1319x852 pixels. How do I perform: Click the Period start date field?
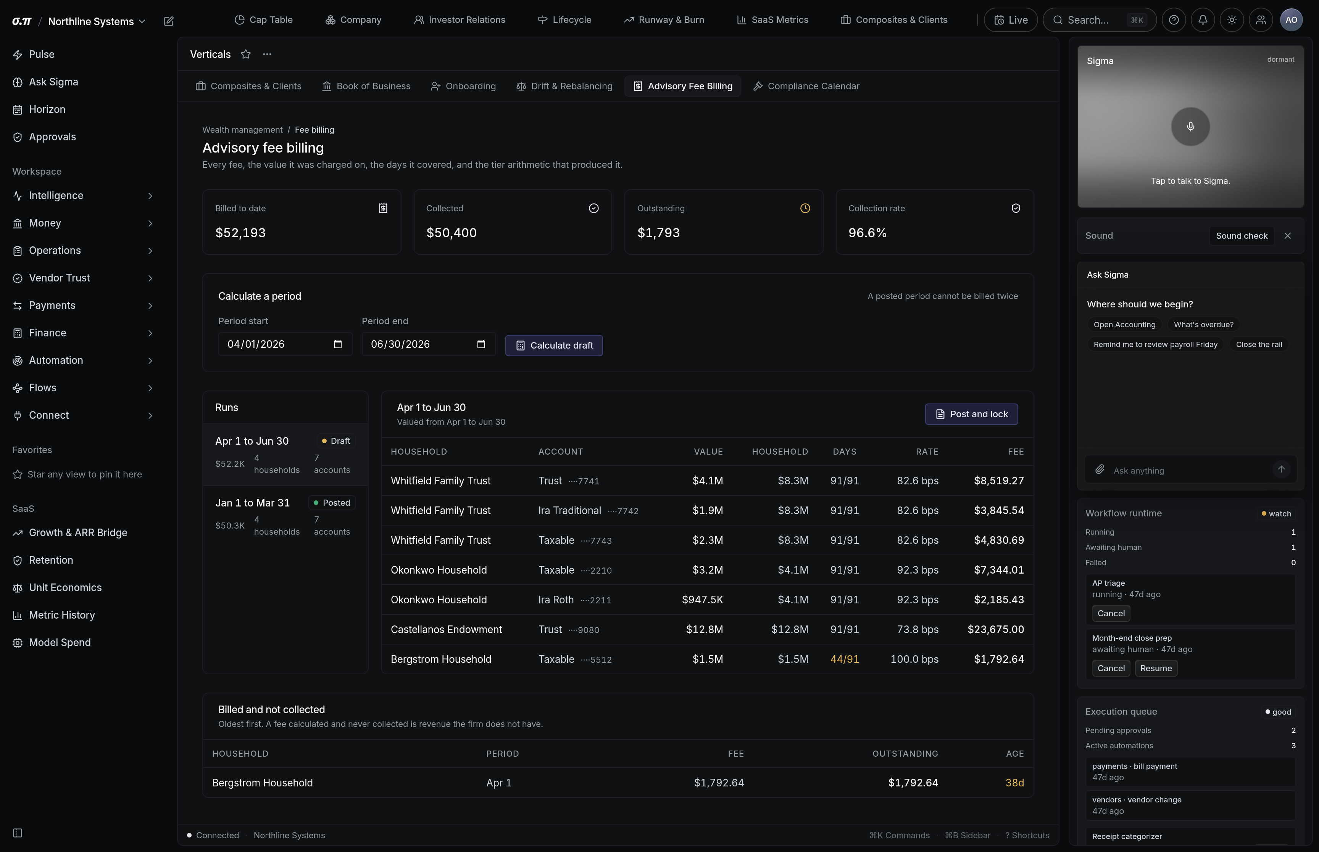click(x=285, y=344)
